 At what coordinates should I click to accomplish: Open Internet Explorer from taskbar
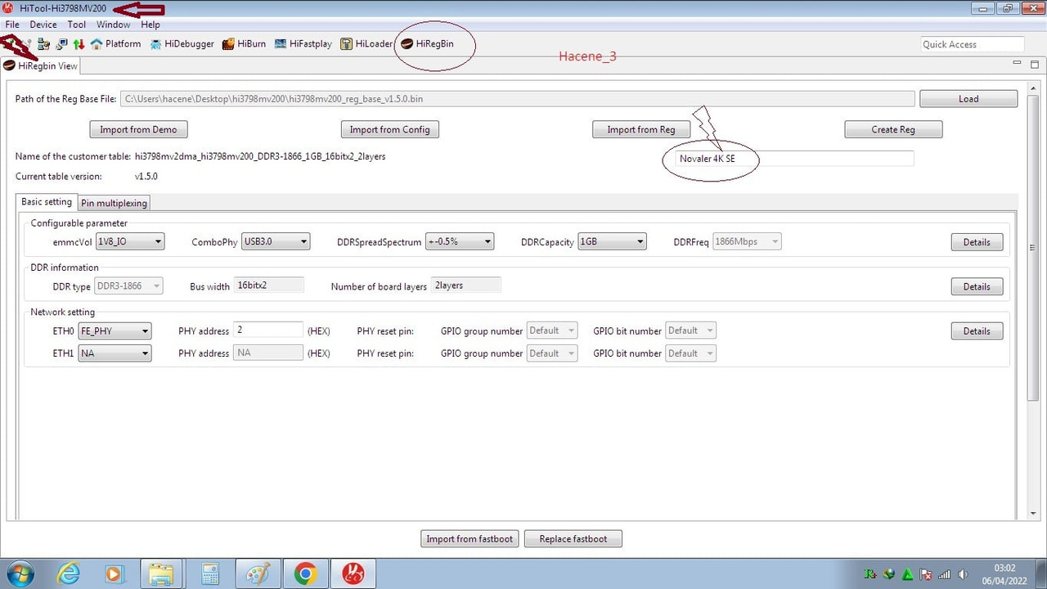pos(69,573)
